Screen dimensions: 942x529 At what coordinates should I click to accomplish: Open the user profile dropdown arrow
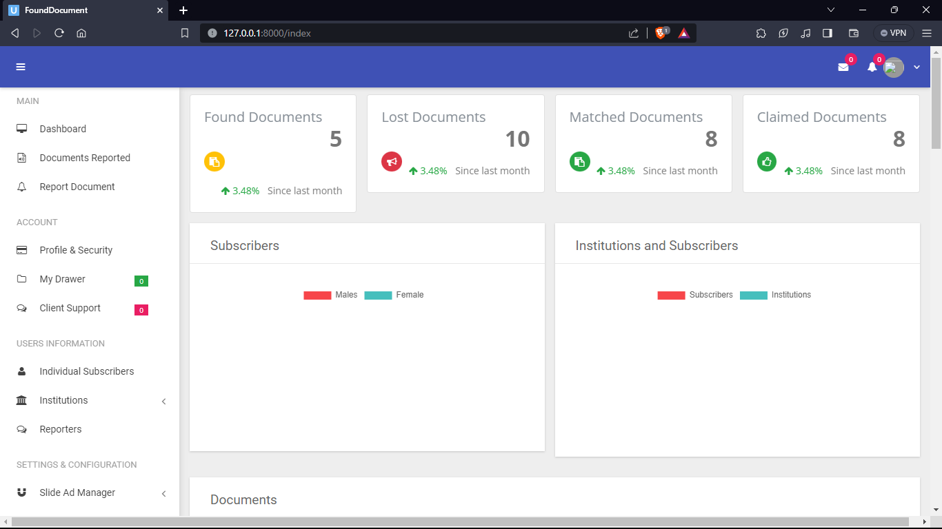(x=916, y=67)
